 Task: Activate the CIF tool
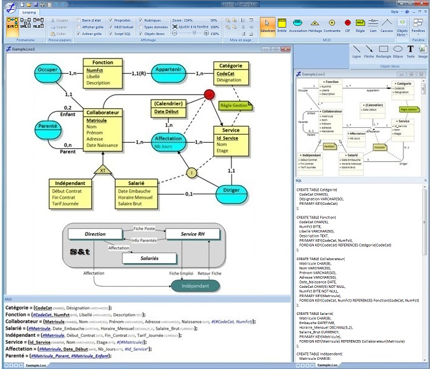click(347, 26)
